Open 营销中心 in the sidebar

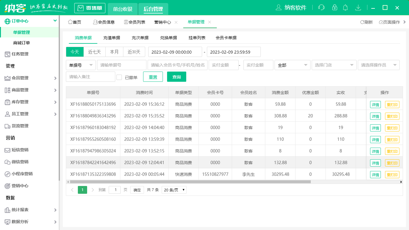[x=20, y=186]
